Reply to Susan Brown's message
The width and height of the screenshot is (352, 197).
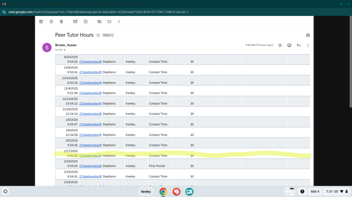click(x=299, y=45)
